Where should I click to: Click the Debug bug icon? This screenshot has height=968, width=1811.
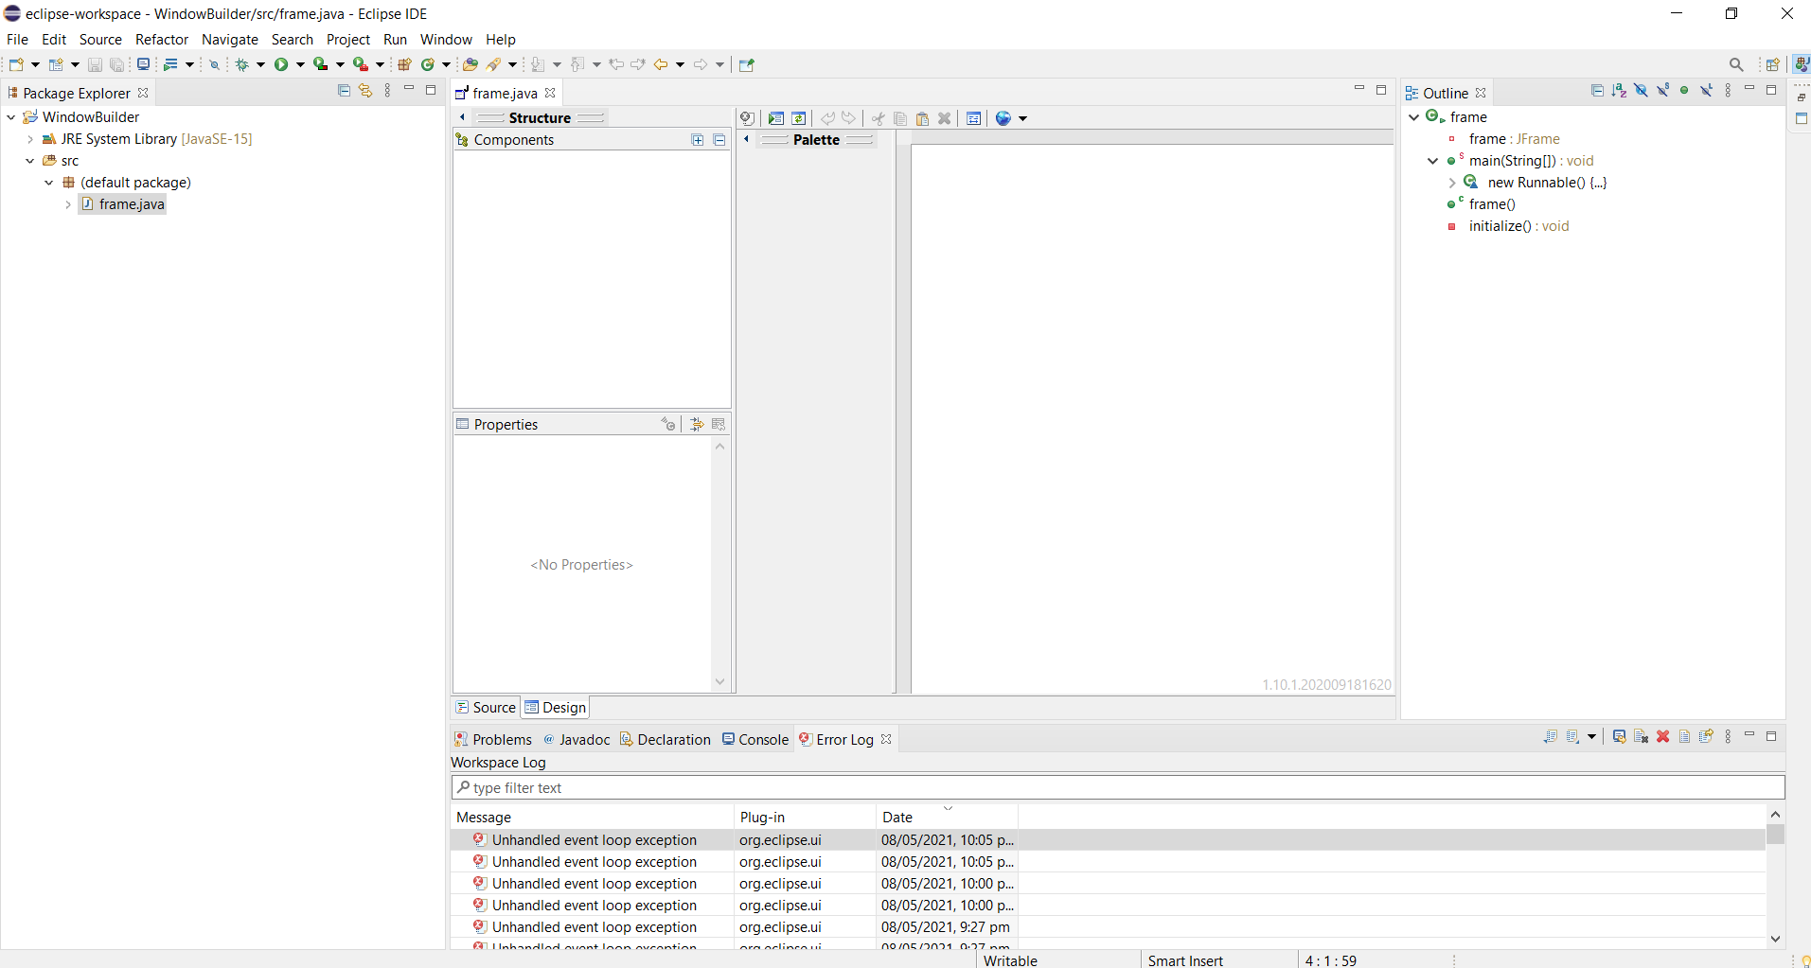coord(242,64)
